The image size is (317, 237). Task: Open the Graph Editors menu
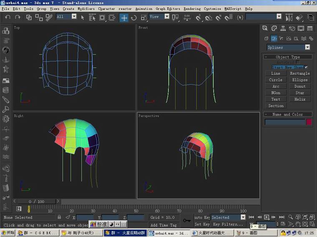coord(168,9)
